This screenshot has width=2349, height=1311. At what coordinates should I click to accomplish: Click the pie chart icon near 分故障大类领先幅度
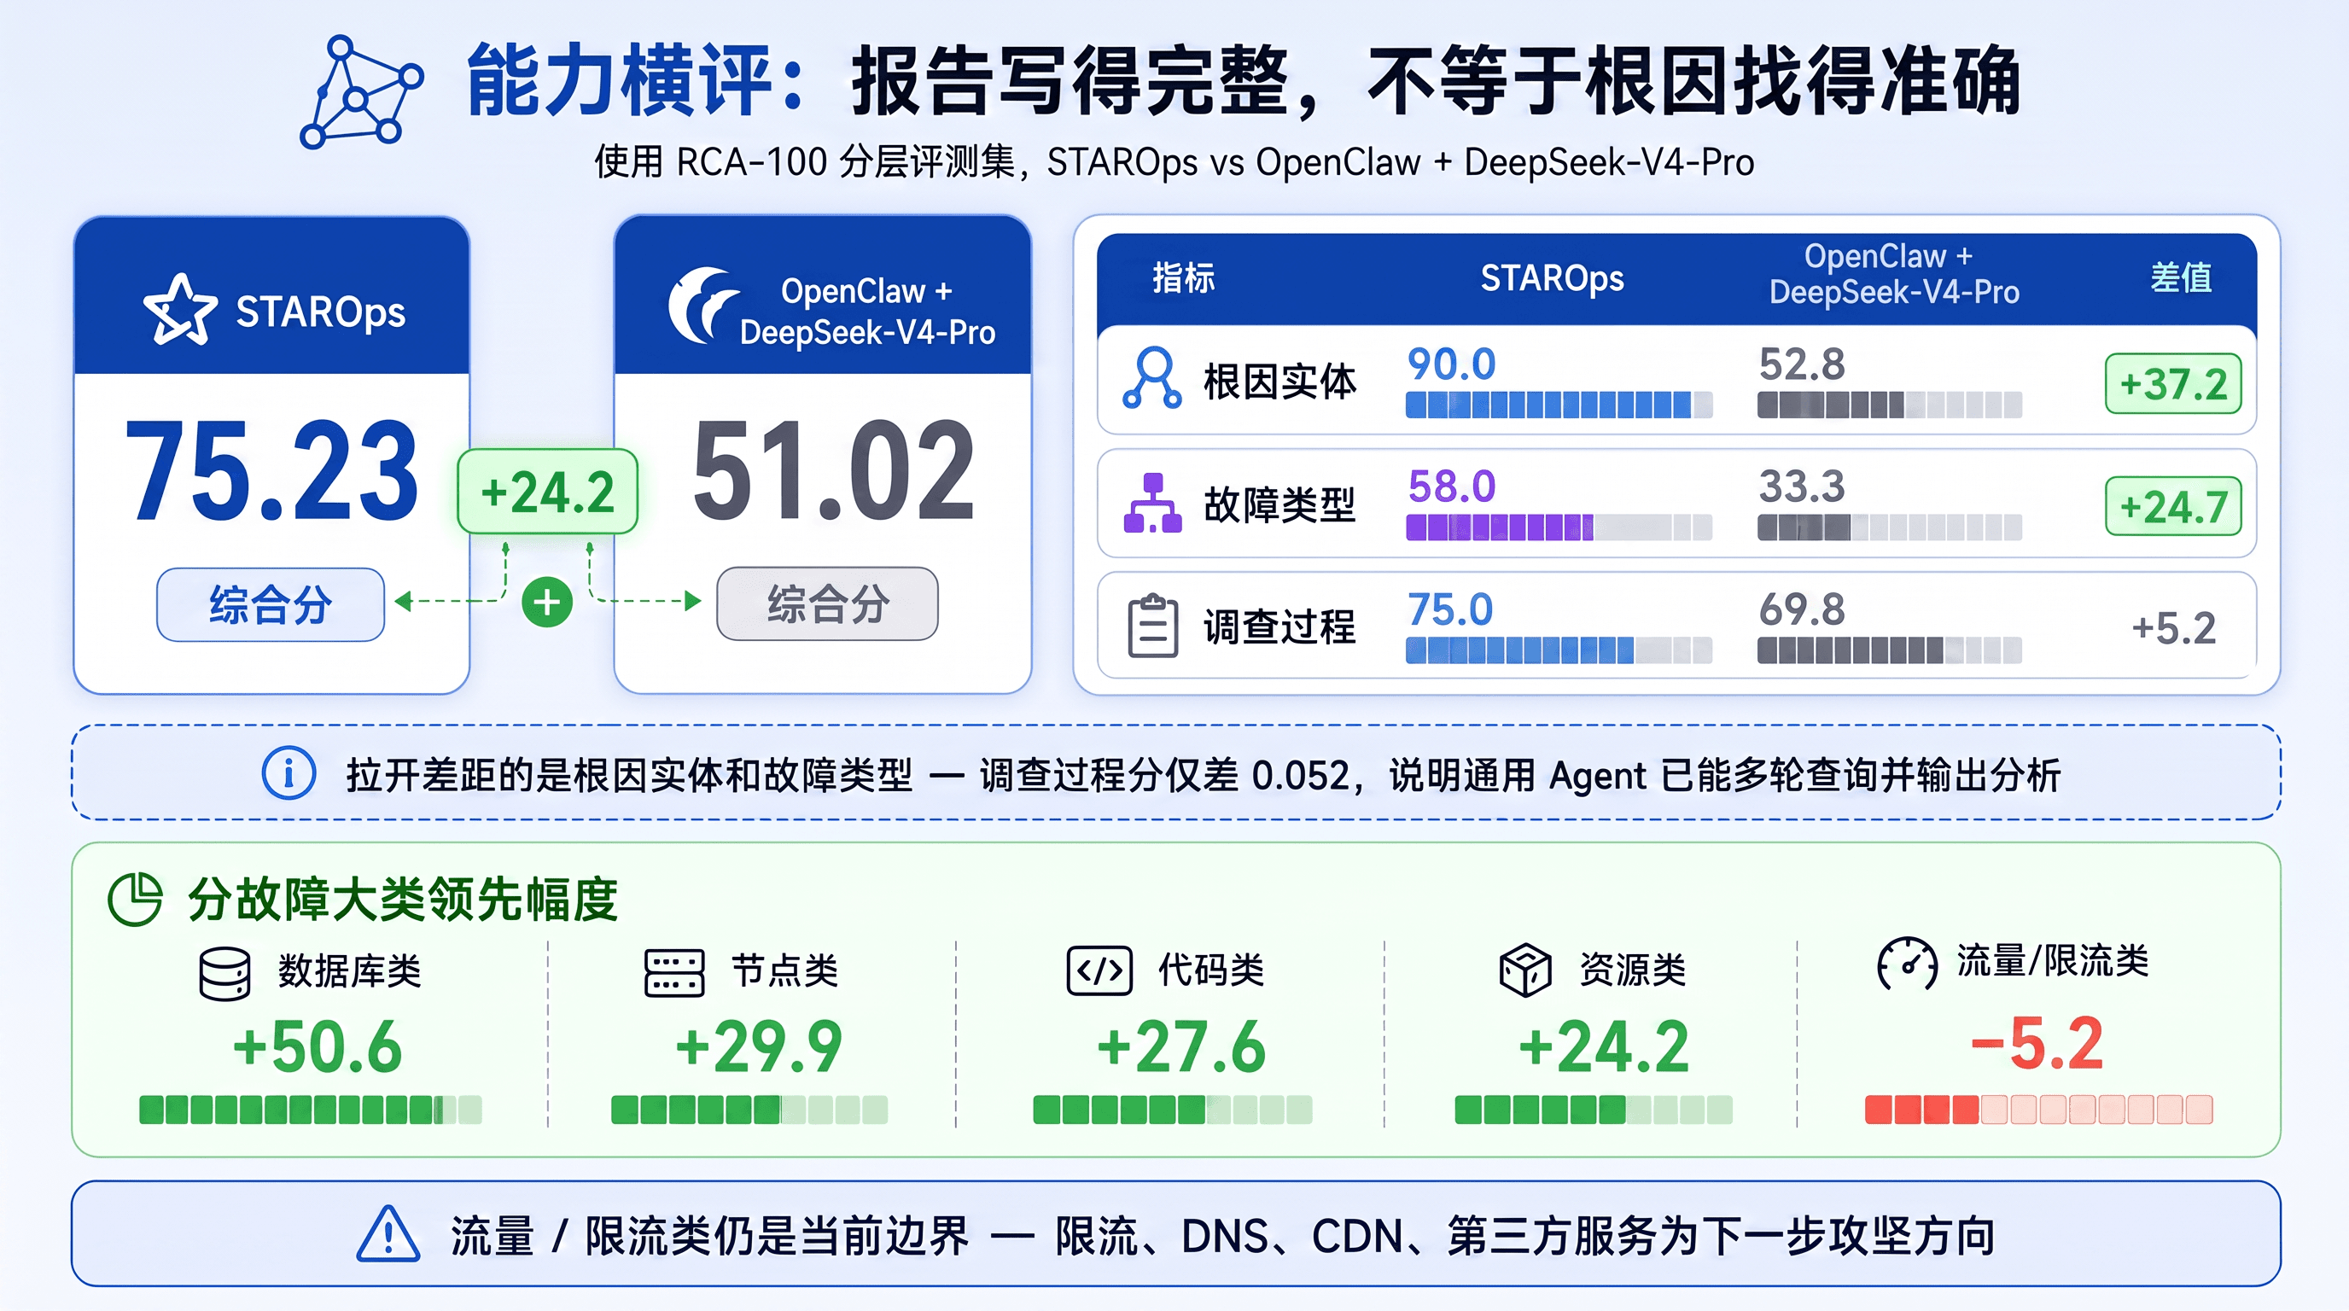coord(135,899)
